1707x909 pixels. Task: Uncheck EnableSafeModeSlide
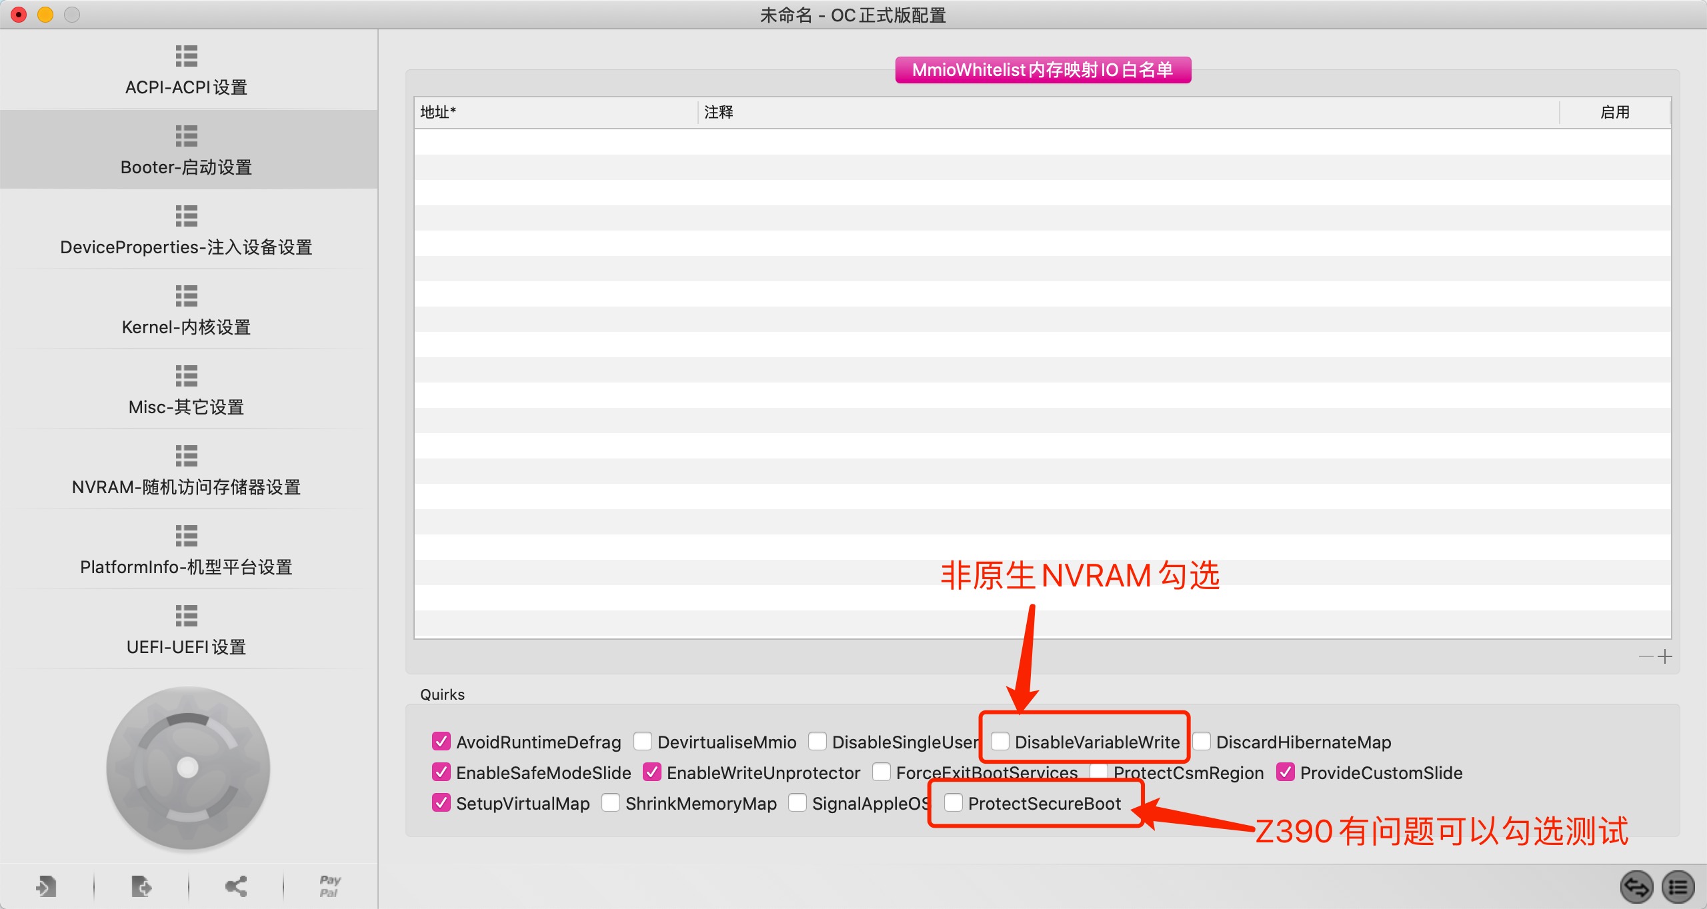[441, 772]
